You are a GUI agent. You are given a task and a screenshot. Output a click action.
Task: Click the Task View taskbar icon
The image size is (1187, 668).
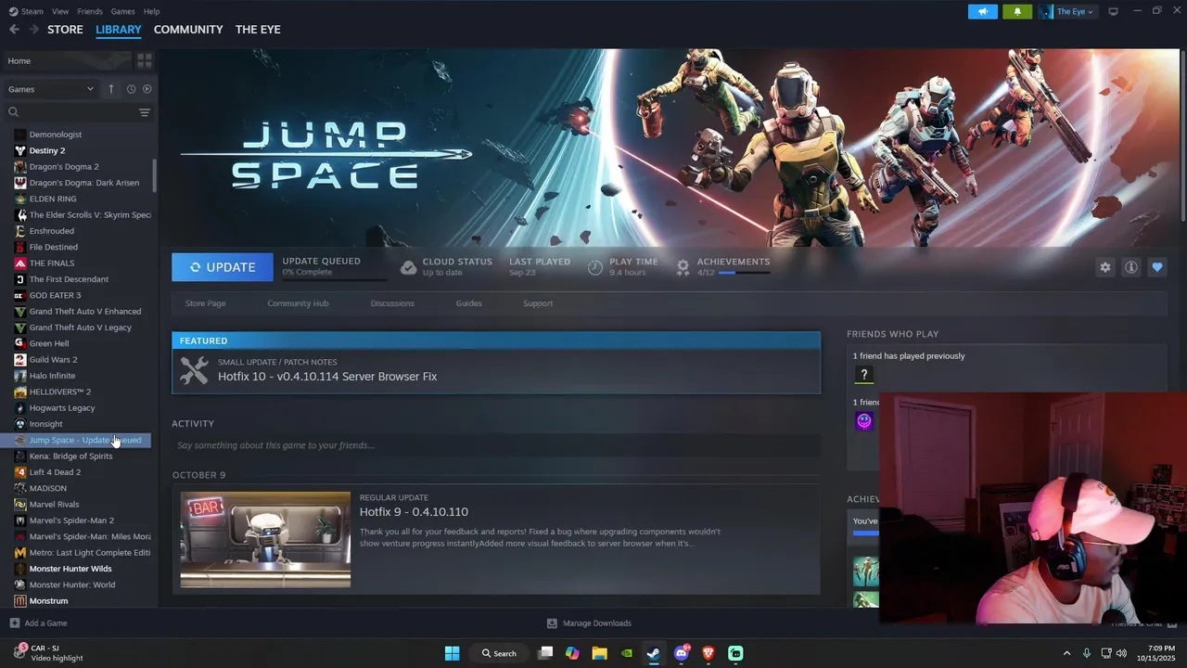point(545,653)
